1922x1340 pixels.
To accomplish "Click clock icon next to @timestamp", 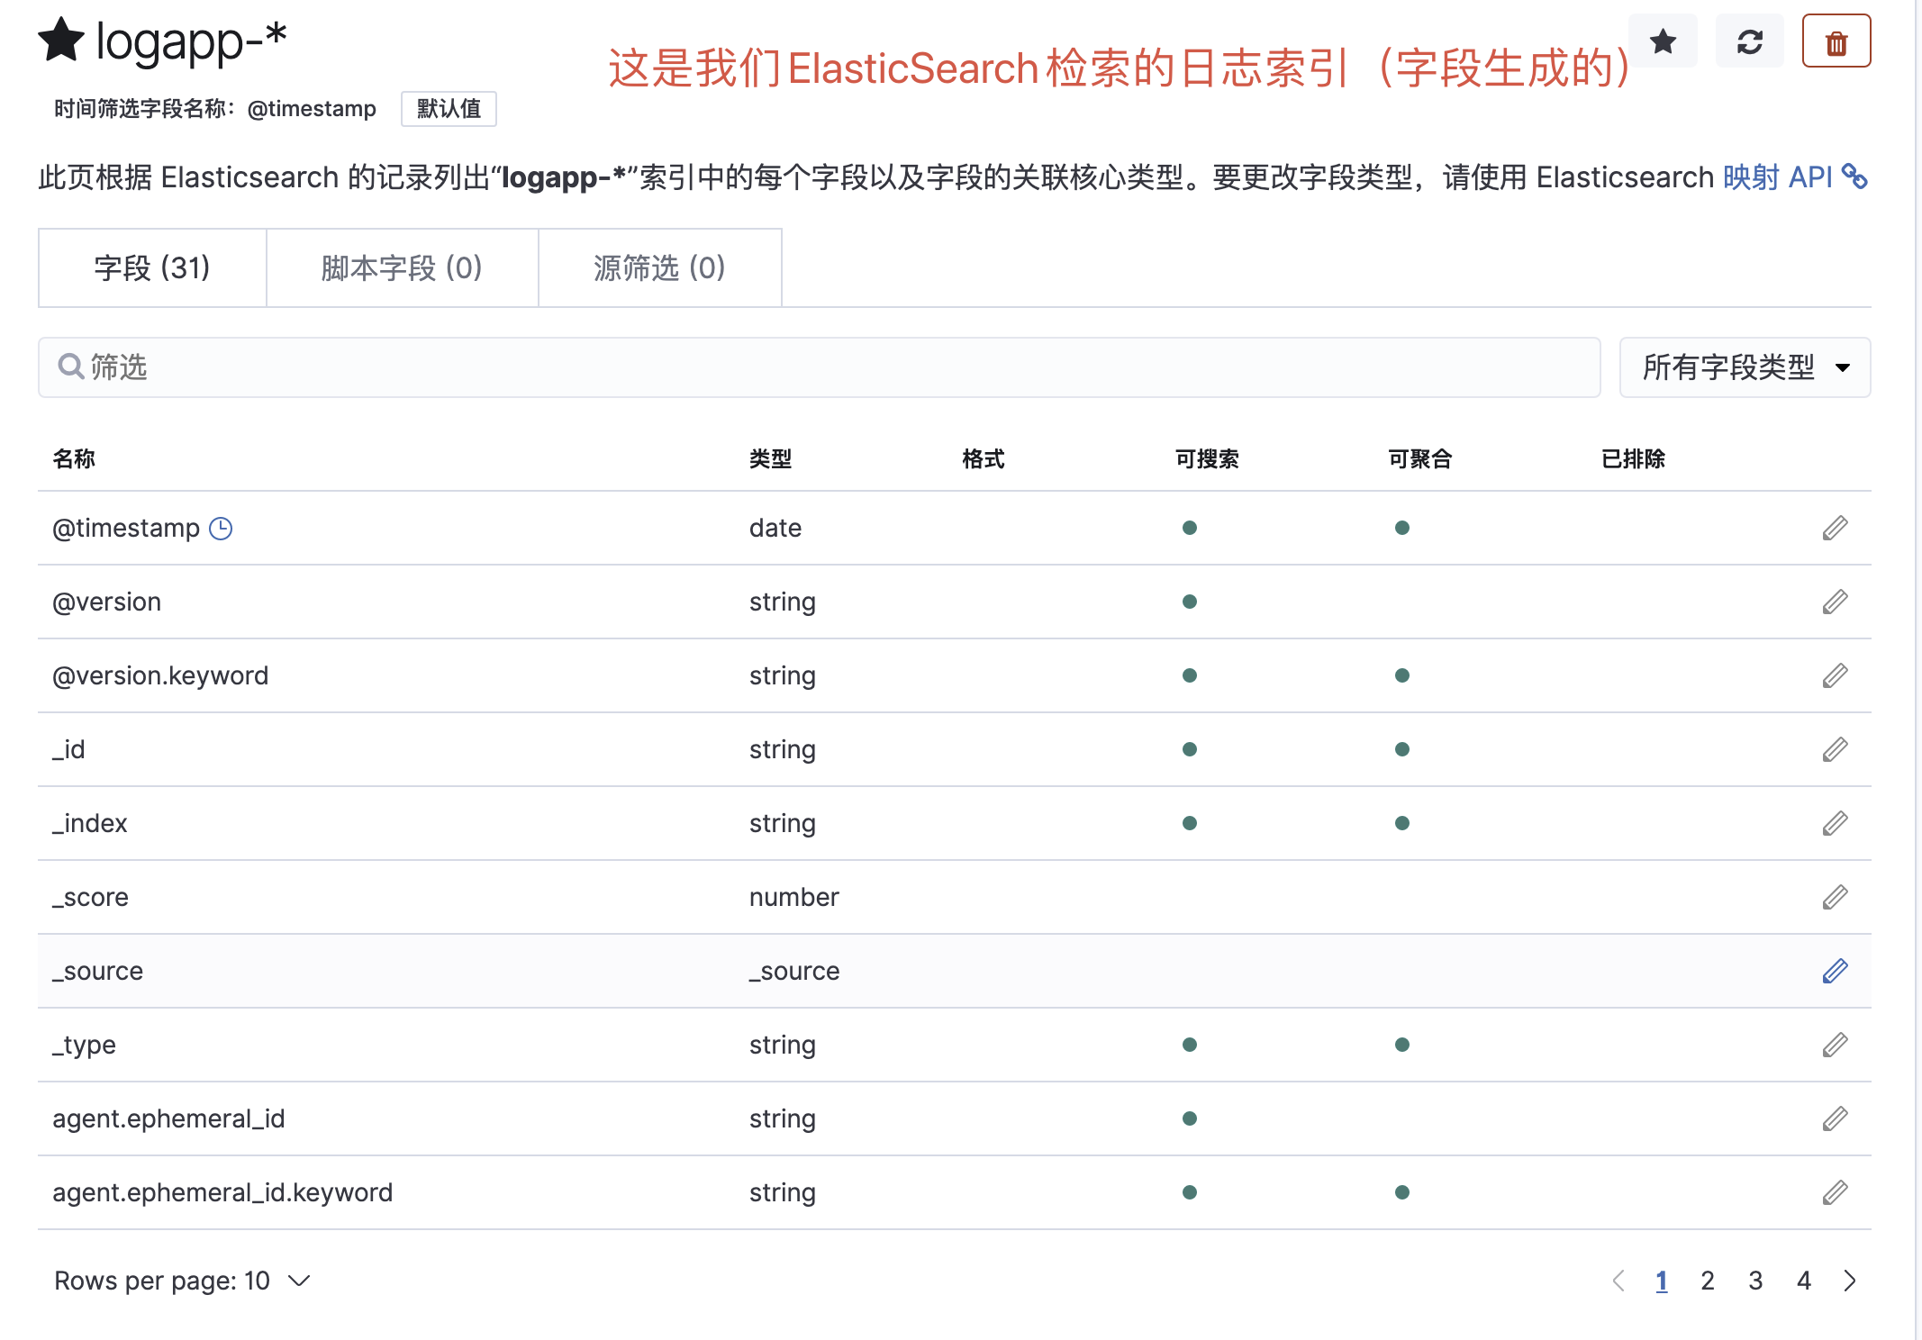I will [221, 529].
